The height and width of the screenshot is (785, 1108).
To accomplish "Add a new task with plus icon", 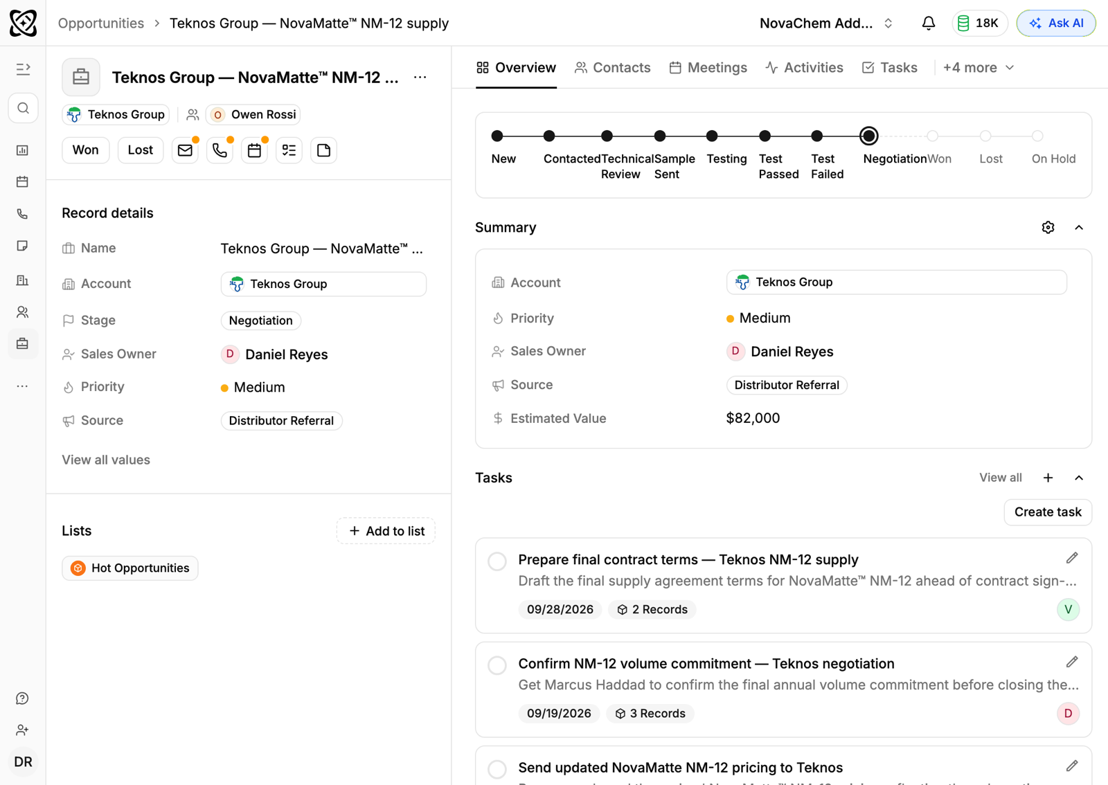I will [x=1048, y=478].
